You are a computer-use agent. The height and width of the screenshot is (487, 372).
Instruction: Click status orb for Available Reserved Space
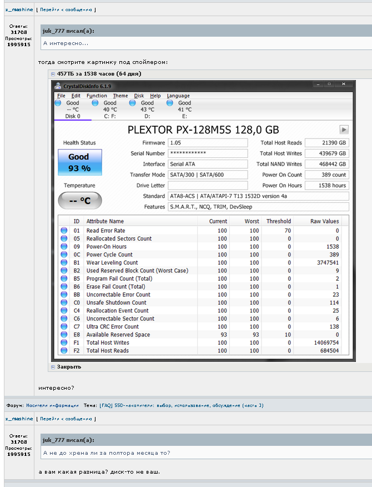64,335
